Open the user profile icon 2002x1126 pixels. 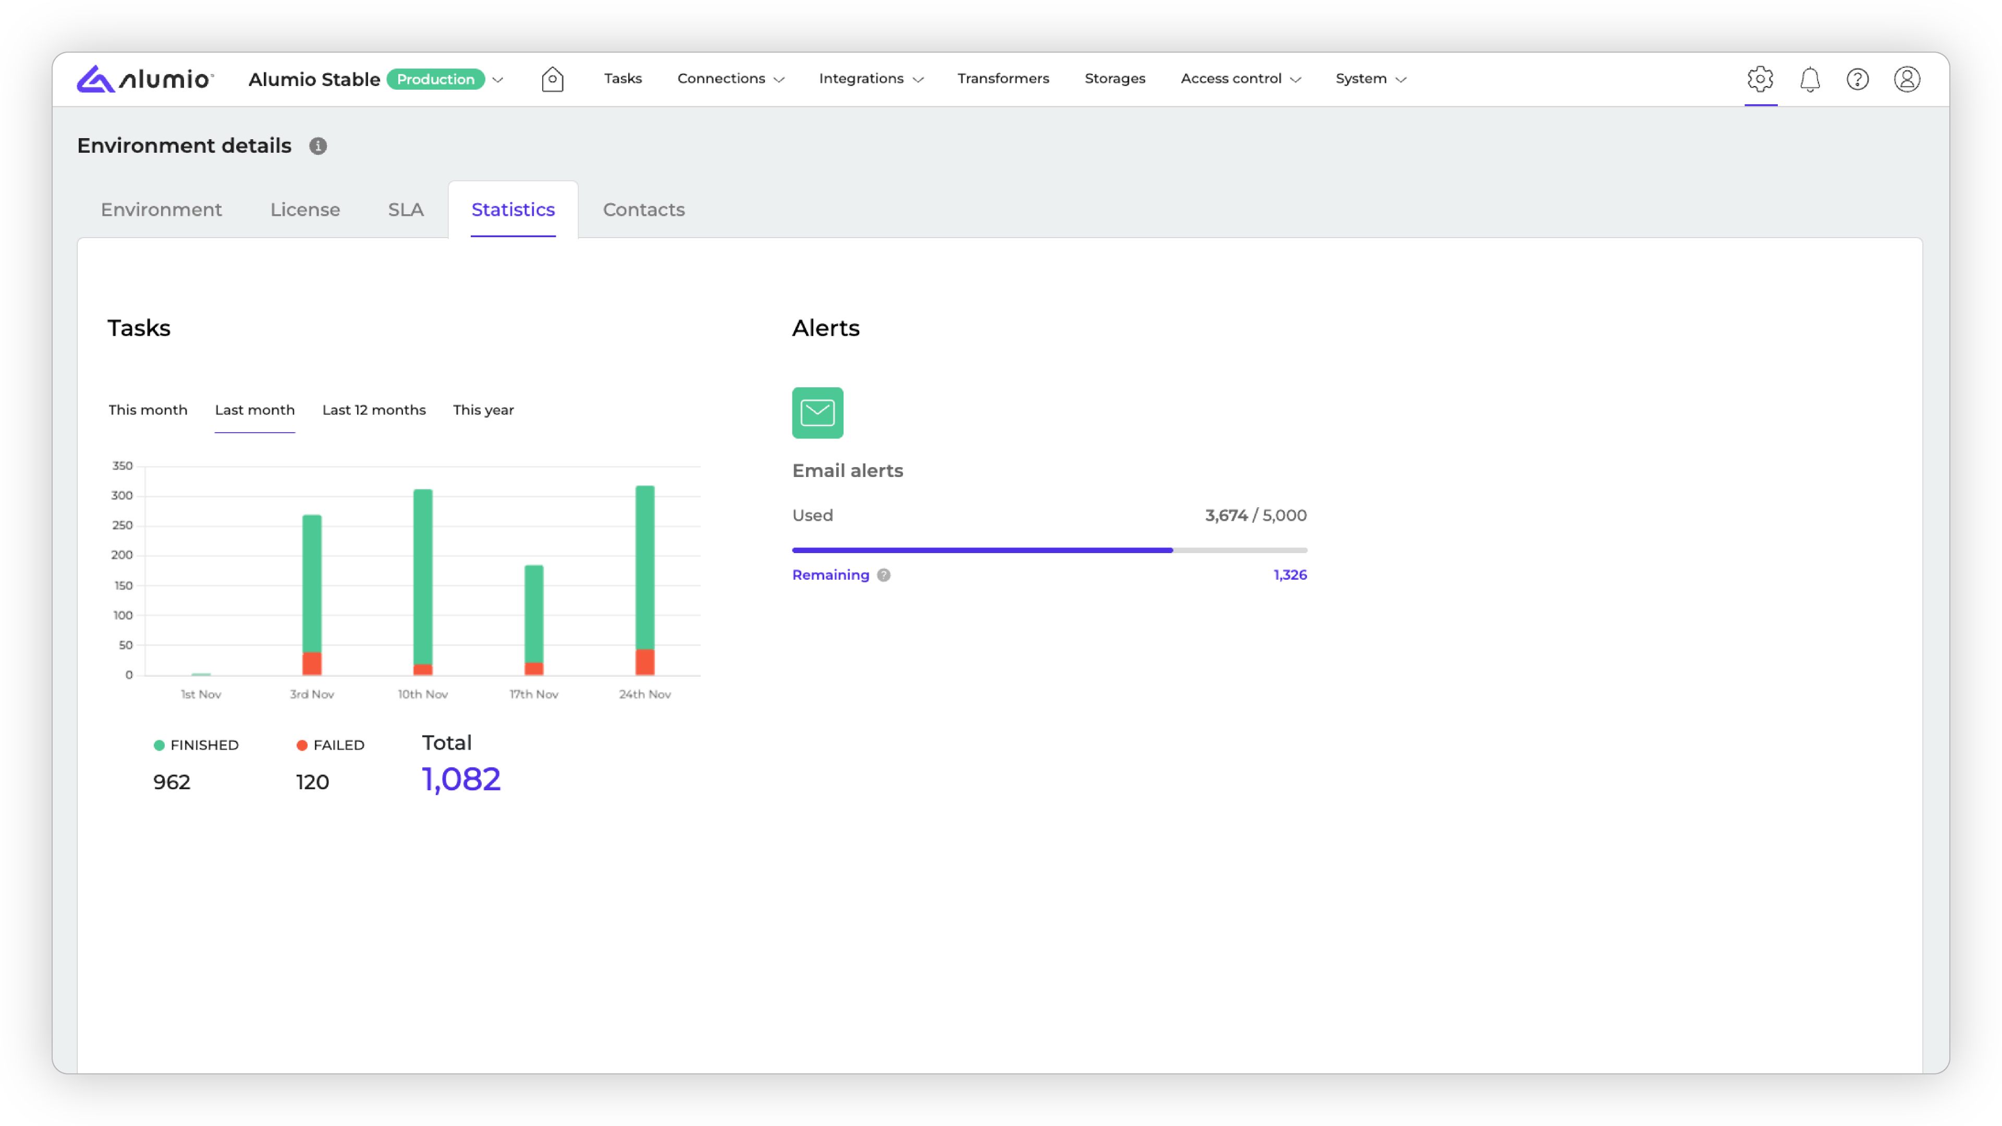coord(1907,79)
